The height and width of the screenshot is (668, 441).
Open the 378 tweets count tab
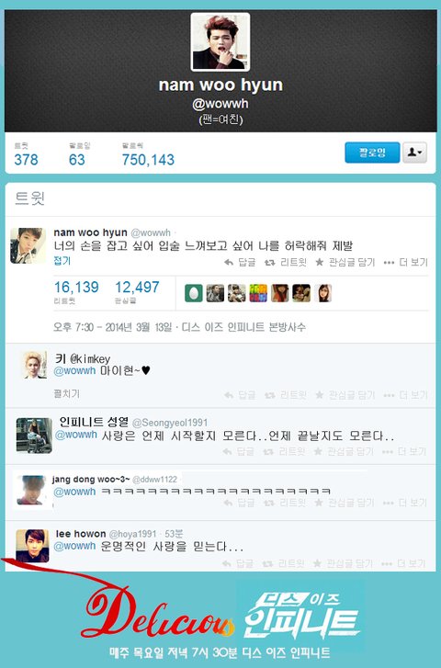pyautogui.click(x=26, y=155)
